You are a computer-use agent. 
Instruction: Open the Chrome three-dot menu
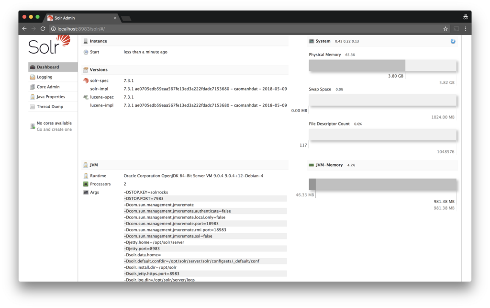point(466,29)
